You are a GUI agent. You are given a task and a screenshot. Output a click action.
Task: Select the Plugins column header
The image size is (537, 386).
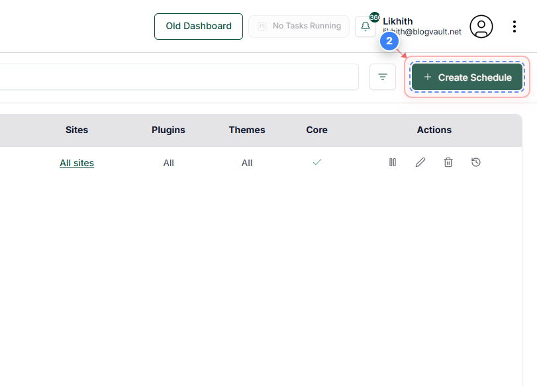(x=168, y=130)
